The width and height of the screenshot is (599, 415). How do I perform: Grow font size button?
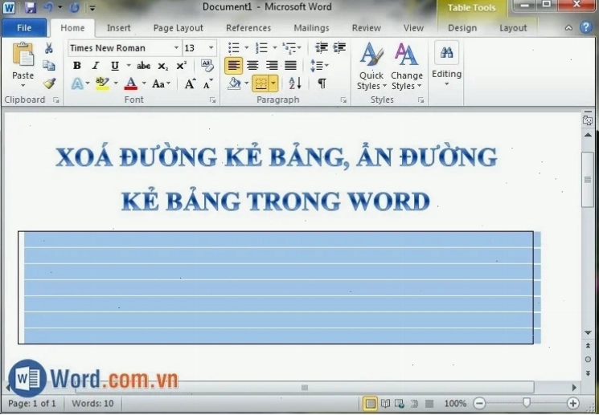(x=190, y=83)
